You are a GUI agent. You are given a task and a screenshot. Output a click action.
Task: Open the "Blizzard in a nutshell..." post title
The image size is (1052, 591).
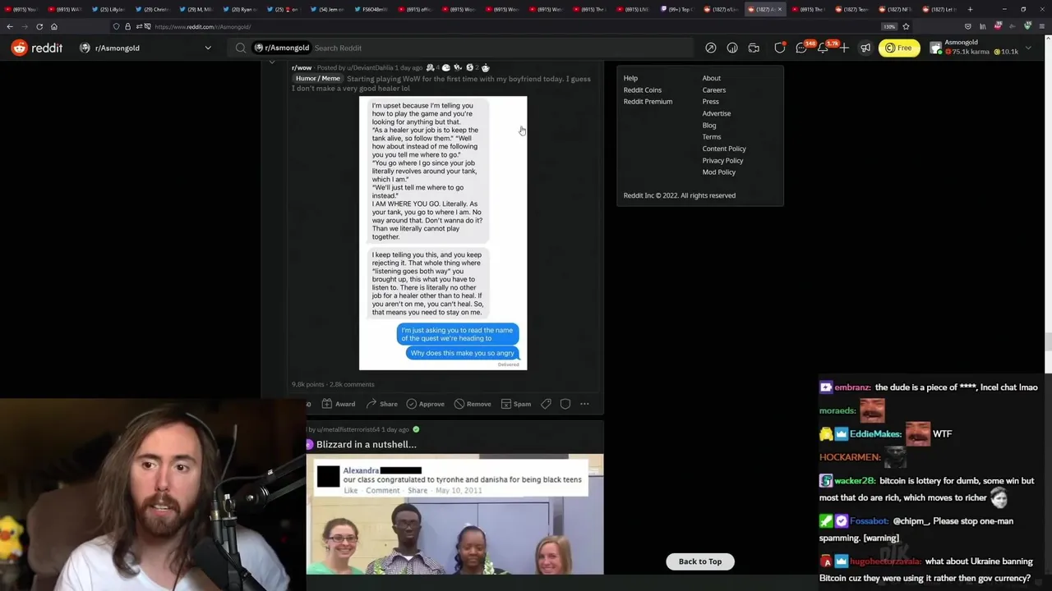[367, 444]
